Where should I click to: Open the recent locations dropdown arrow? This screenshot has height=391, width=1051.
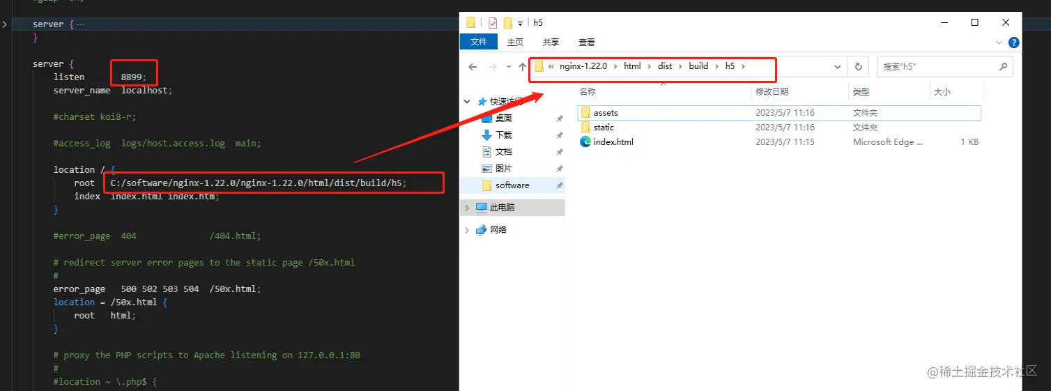coord(507,67)
